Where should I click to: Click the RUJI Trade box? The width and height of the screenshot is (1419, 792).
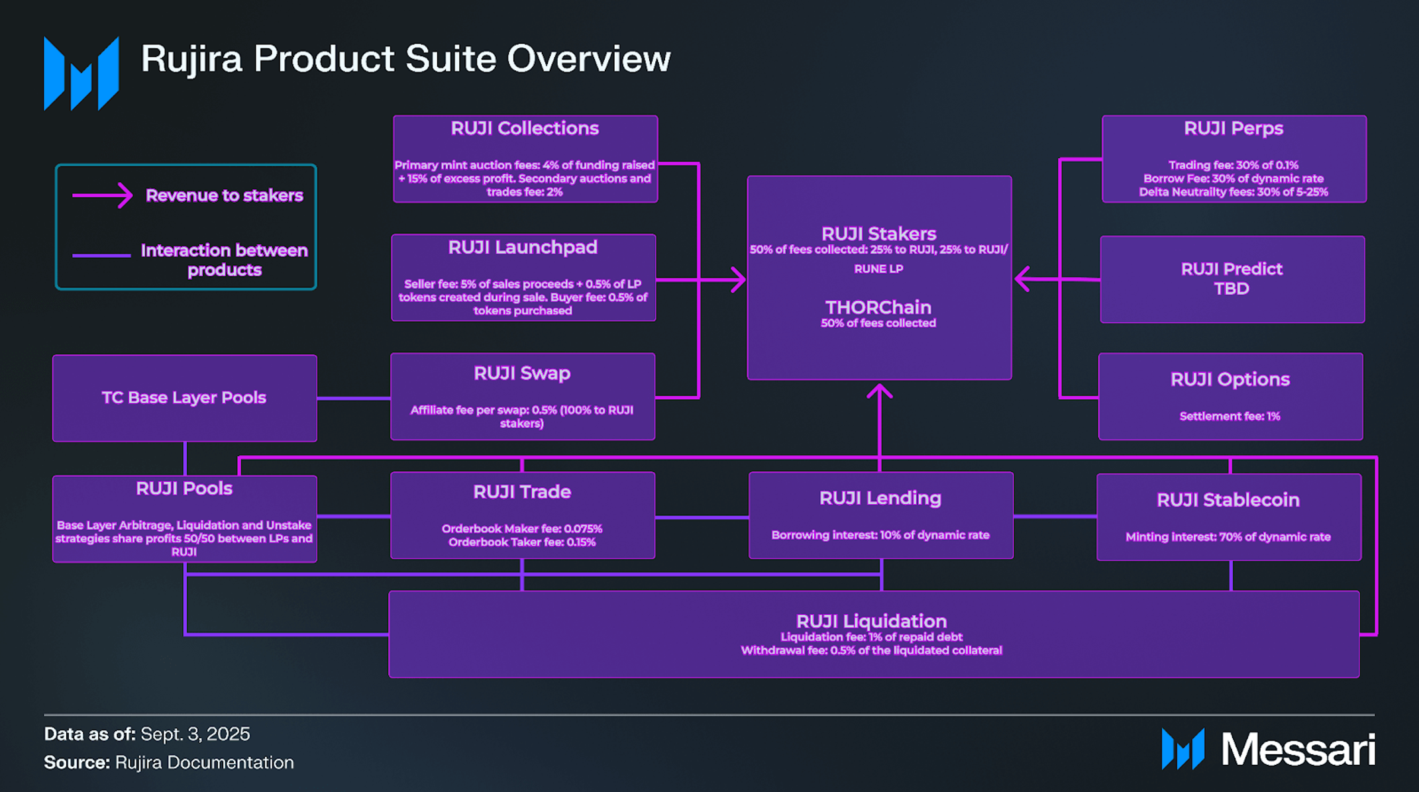pos(523,515)
